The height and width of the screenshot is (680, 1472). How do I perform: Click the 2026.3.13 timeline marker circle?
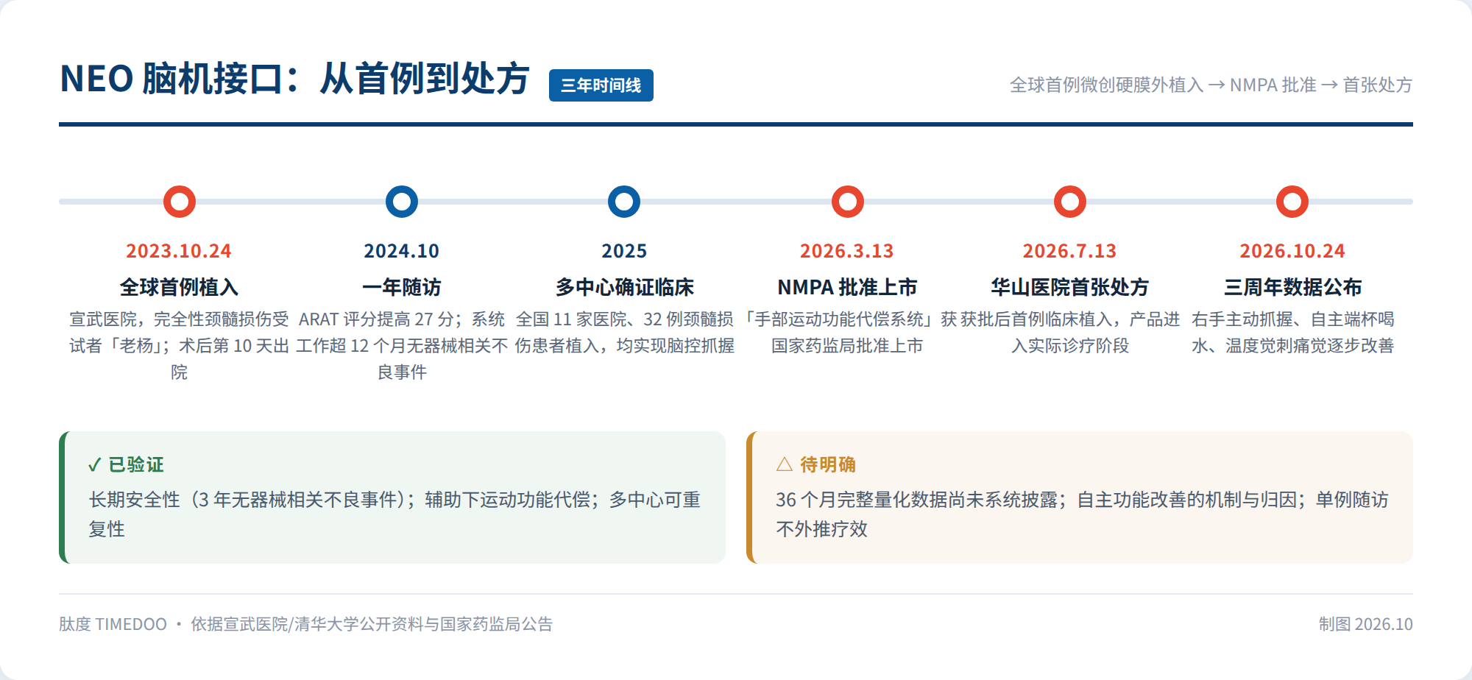coord(848,202)
